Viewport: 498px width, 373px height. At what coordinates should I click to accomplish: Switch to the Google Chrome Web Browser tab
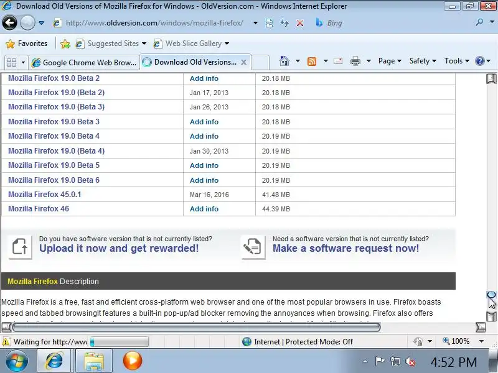pyautogui.click(x=84, y=63)
